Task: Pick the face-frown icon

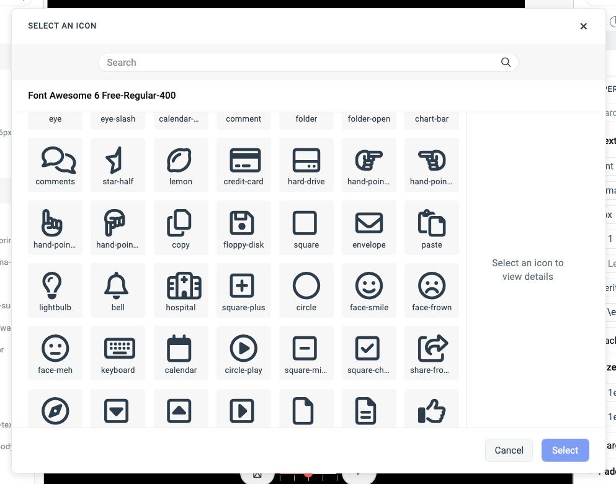Action: pos(432,291)
